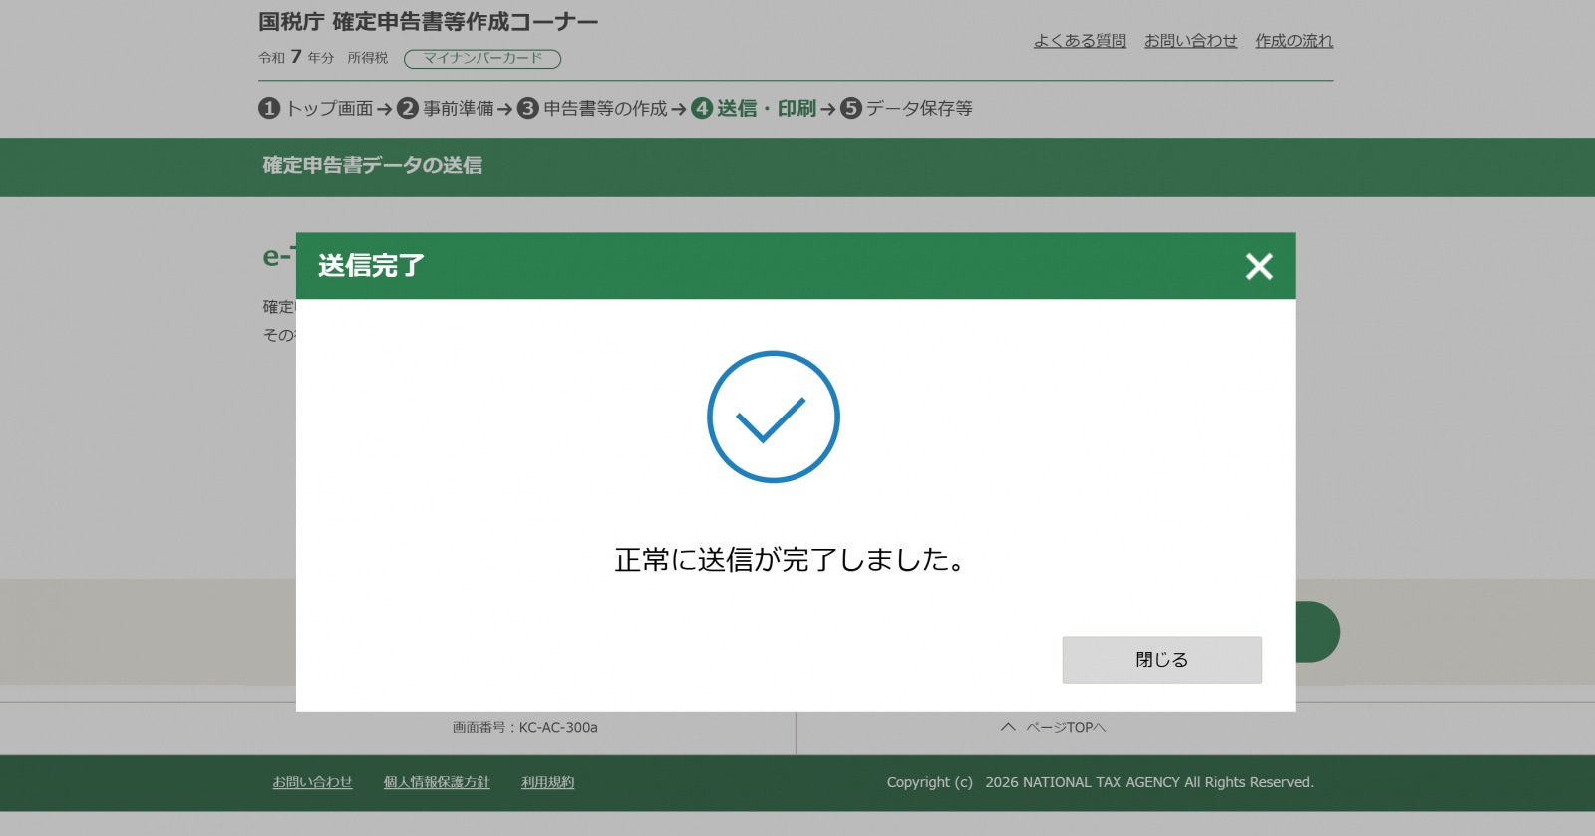Open the よくある質問 link
The width and height of the screenshot is (1595, 836).
pyautogui.click(x=1080, y=41)
